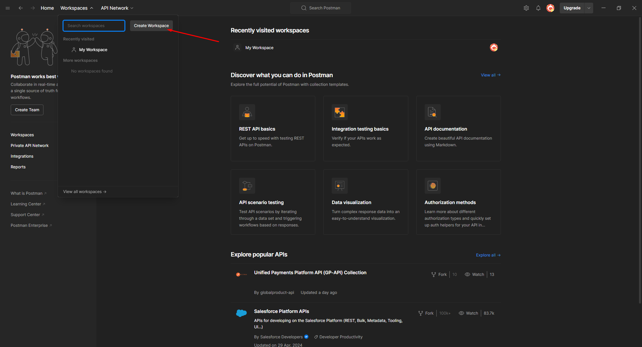Select My Workspace in Recently visited list
642x347 pixels.
click(x=93, y=50)
